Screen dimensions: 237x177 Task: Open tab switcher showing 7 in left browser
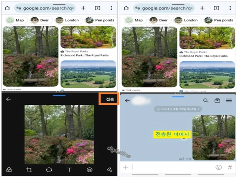97,8
